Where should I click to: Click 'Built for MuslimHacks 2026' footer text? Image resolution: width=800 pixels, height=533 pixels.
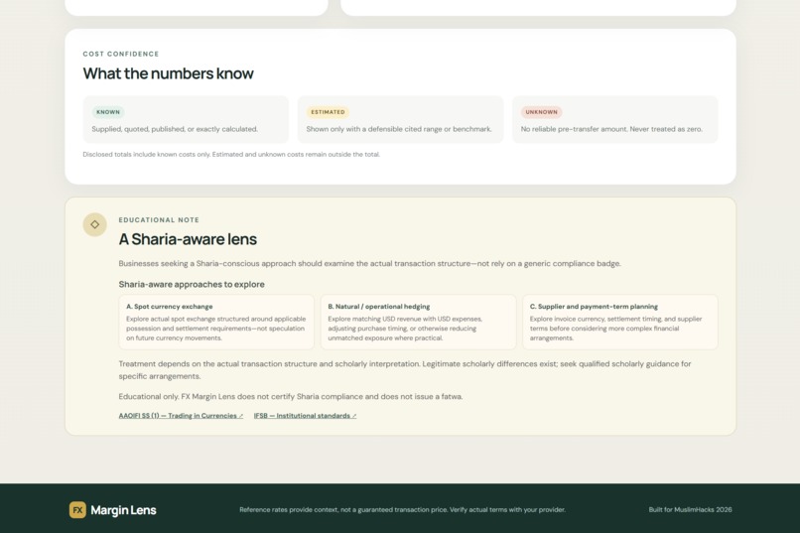tap(690, 509)
